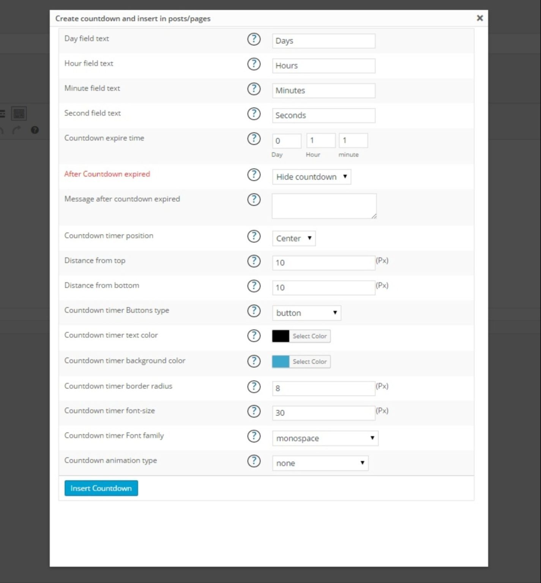
Task: Expand the Countdown timer Font family dropdown
Action: pos(325,438)
